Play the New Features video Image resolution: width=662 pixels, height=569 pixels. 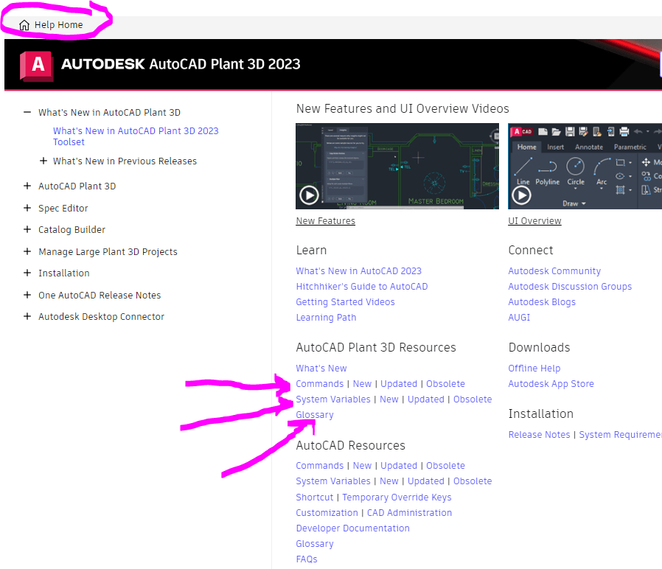309,195
